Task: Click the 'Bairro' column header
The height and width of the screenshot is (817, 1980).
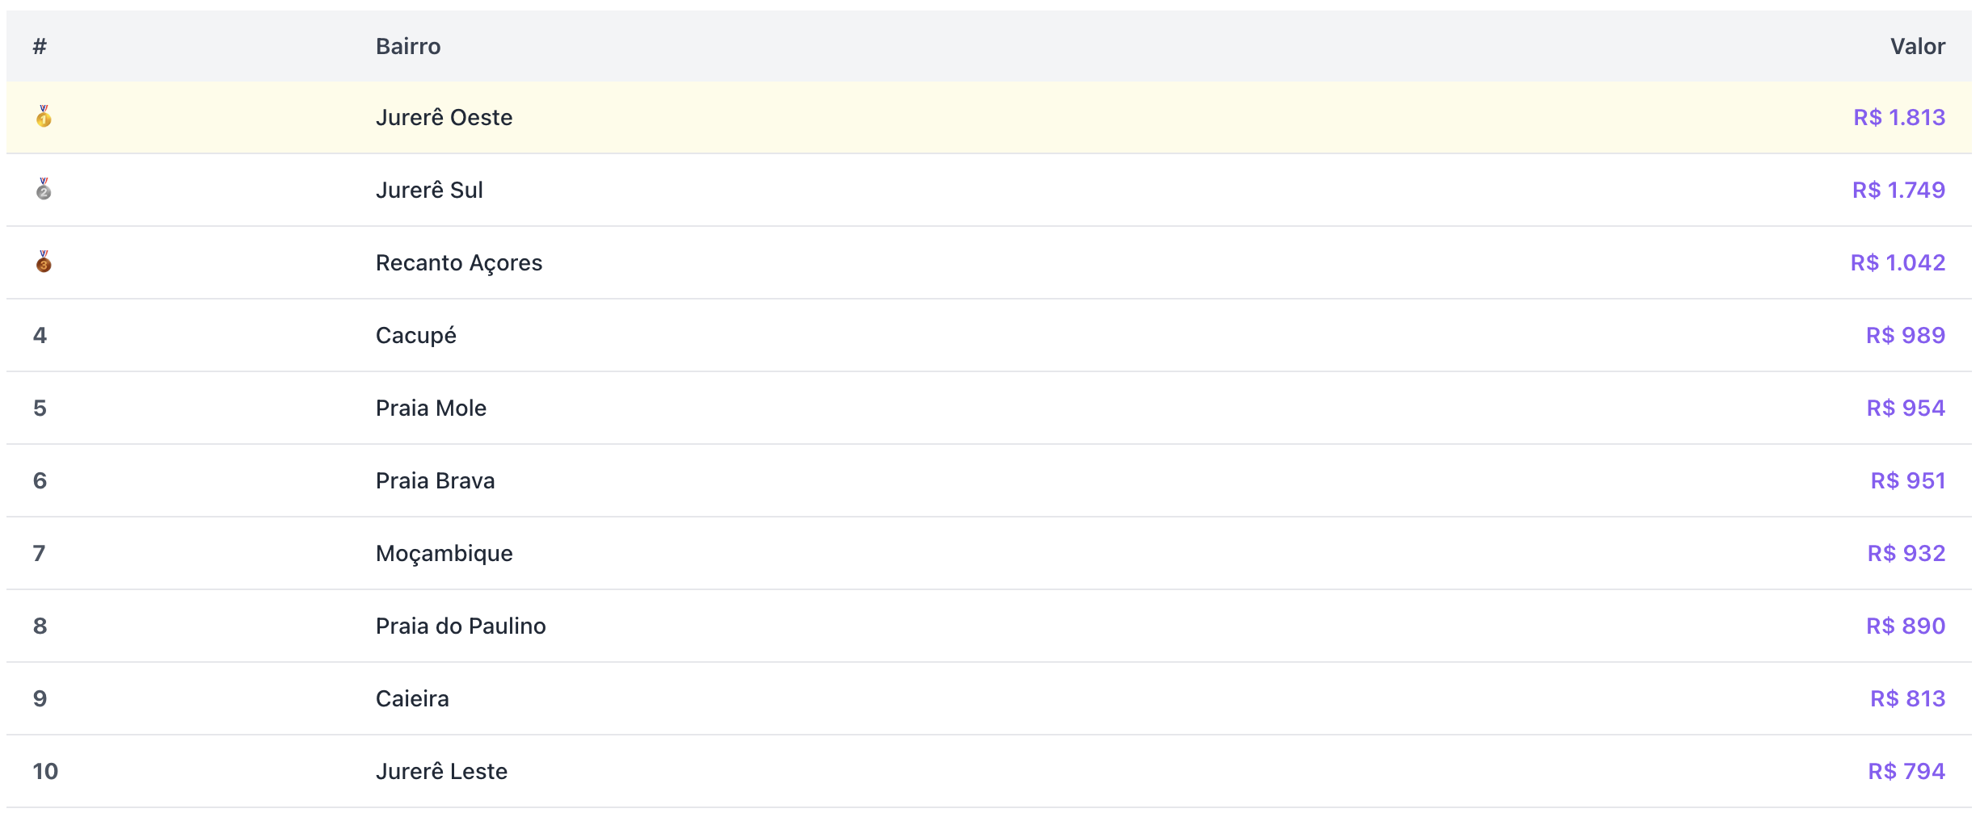Action: point(408,47)
